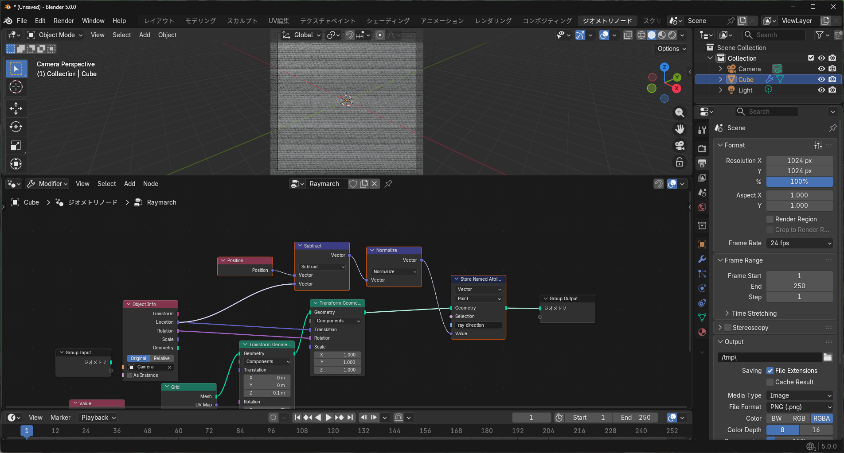
Task: Select the Cursor tool in viewport toolbar
Action: click(x=16, y=87)
